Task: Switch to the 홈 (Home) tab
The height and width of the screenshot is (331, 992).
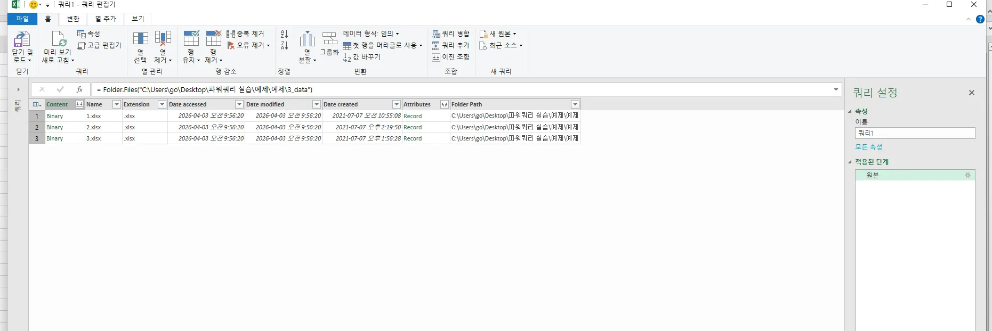Action: 48,19
